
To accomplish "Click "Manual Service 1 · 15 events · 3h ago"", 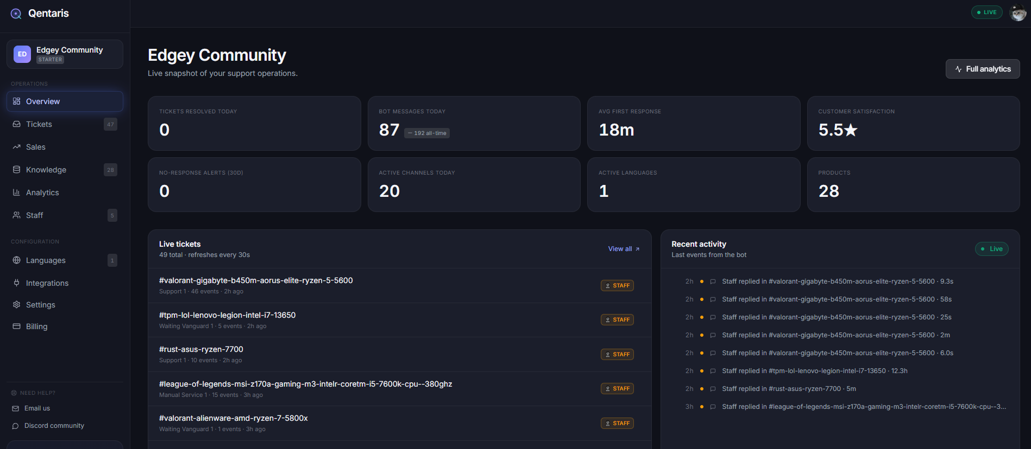I will click(x=211, y=395).
